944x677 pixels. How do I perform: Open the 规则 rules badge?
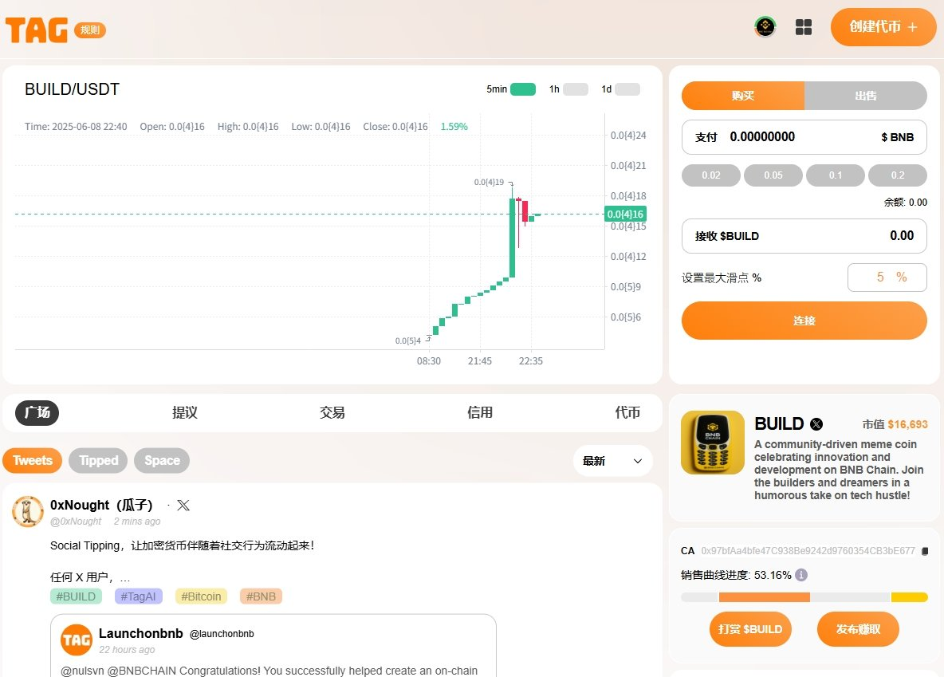(90, 30)
